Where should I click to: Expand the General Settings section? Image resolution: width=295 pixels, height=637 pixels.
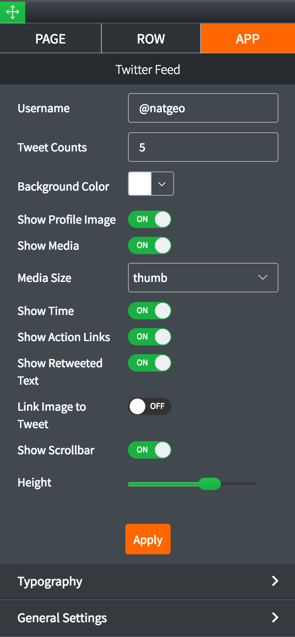[147, 618]
